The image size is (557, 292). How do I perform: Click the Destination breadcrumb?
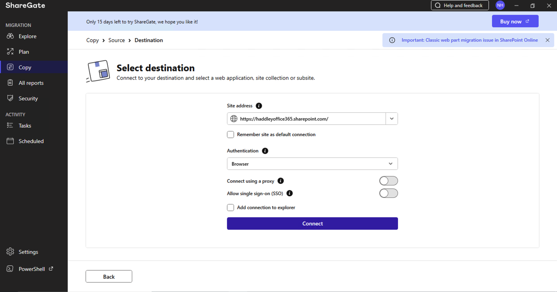149,40
